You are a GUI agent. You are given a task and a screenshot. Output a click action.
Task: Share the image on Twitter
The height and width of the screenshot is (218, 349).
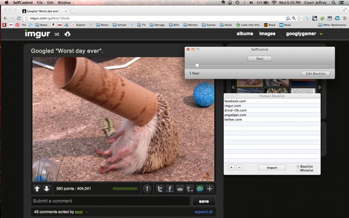[x=160, y=189]
